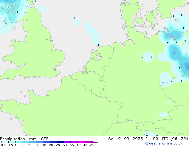Click the 50+ legend arrow tip
Viewport: 189px width, 146px height.
[x=94, y=142]
